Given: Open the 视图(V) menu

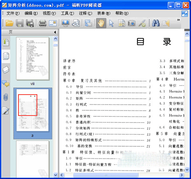Looking at the screenshot, I should click(x=49, y=13).
